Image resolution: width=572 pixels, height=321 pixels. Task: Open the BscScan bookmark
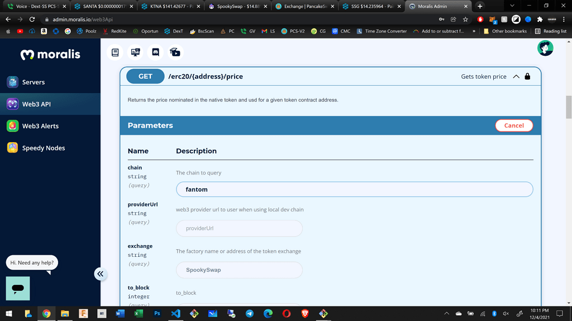pyautogui.click(x=202, y=31)
